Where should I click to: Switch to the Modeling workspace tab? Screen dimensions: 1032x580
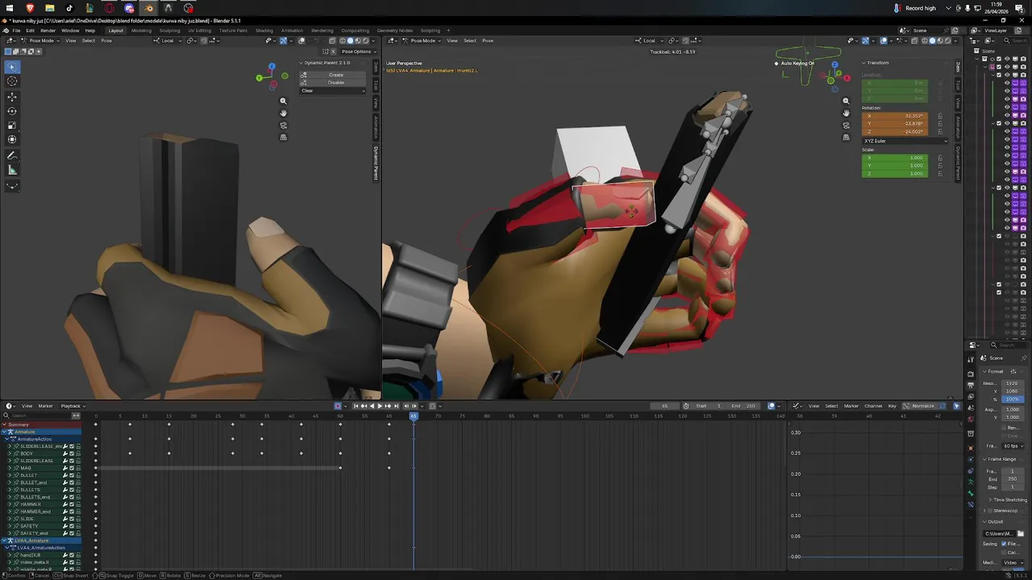pyautogui.click(x=141, y=31)
